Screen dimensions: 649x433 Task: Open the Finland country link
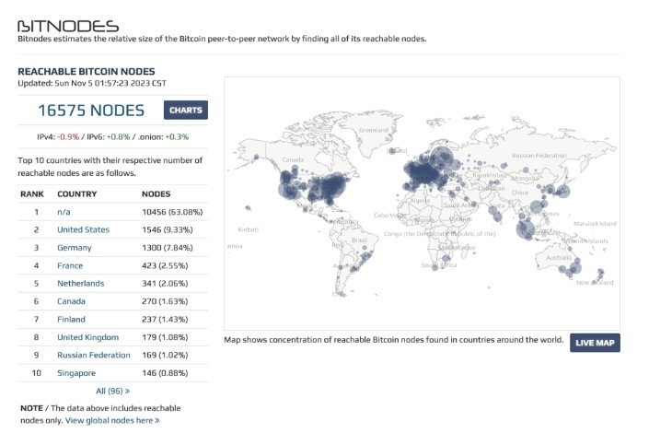(x=71, y=319)
